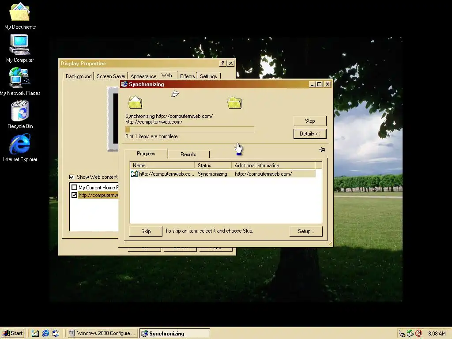This screenshot has width=452, height=339.
Task: Open Internet Explorer quick launch icon
Action: (x=45, y=333)
